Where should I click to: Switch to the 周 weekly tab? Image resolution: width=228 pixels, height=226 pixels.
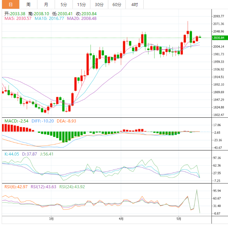coord(28,4)
